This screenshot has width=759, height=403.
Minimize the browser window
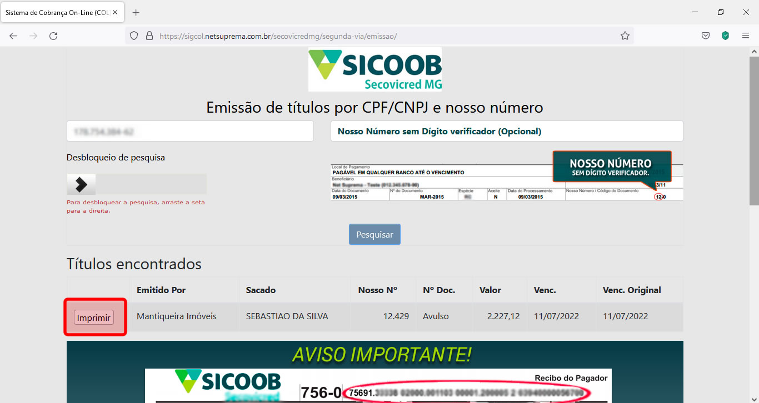pyautogui.click(x=695, y=12)
